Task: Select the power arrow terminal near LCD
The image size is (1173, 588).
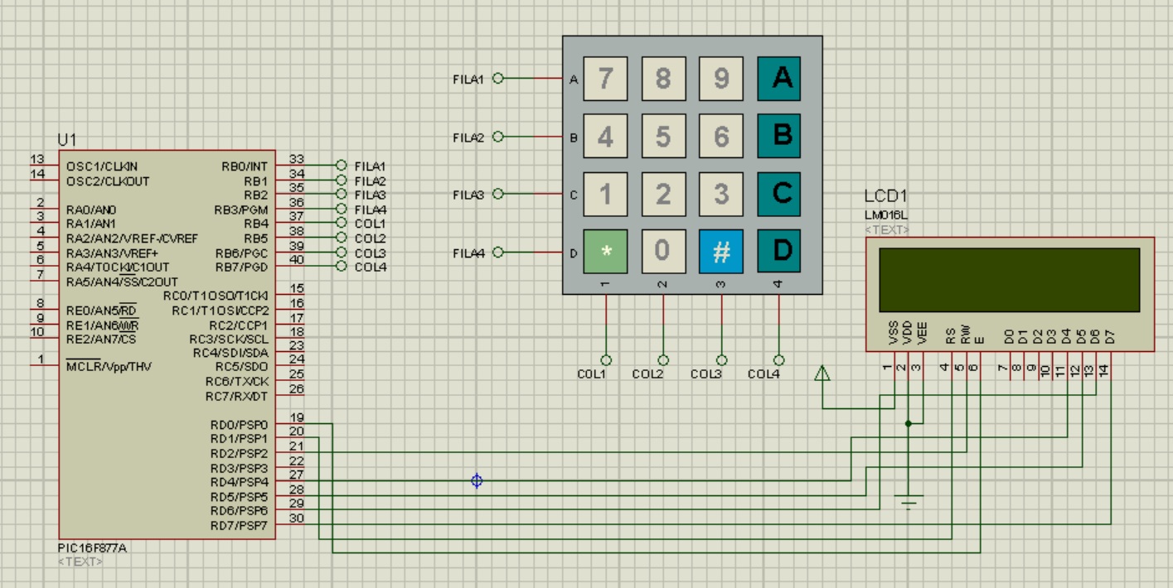Action: pyautogui.click(x=822, y=374)
